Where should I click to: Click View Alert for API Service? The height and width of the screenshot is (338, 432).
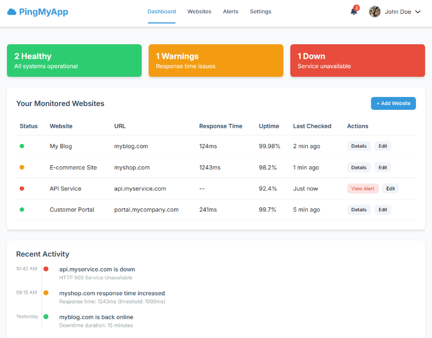pos(363,189)
